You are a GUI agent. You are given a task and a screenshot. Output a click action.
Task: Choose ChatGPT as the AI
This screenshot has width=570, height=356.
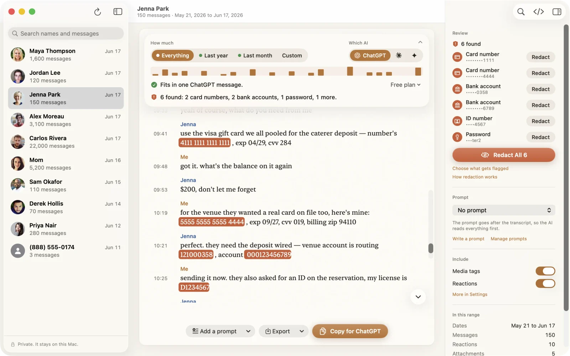[370, 56]
